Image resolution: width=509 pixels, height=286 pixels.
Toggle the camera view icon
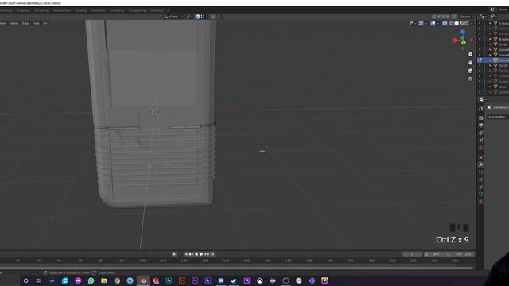tap(470, 71)
